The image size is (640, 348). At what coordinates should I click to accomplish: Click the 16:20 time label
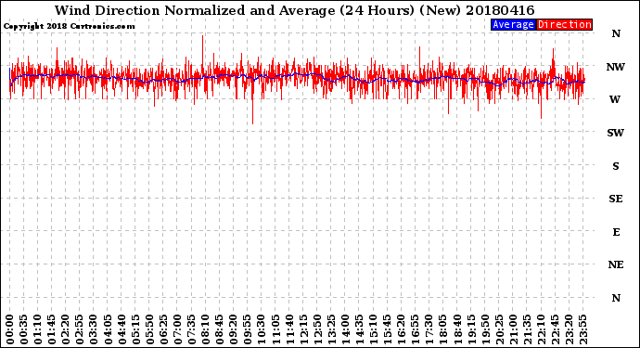[402, 329]
